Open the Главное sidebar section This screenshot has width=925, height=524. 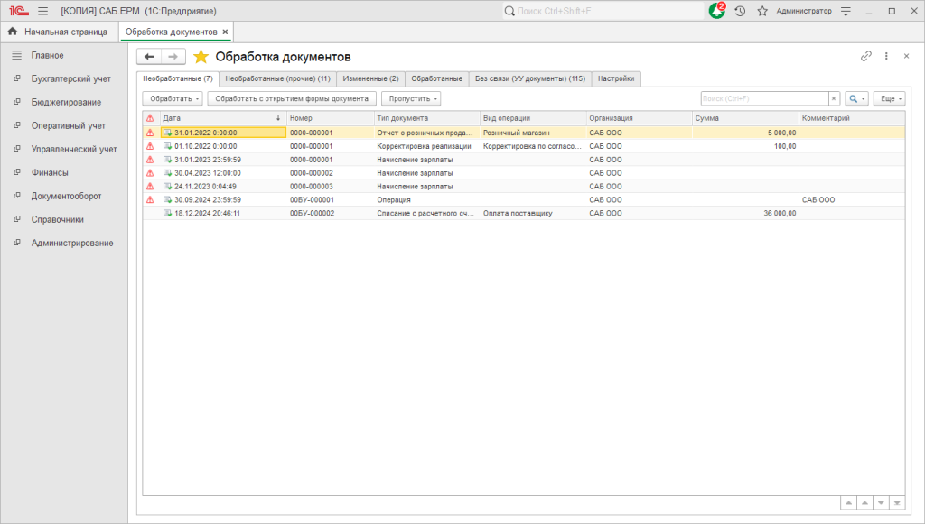[47, 55]
